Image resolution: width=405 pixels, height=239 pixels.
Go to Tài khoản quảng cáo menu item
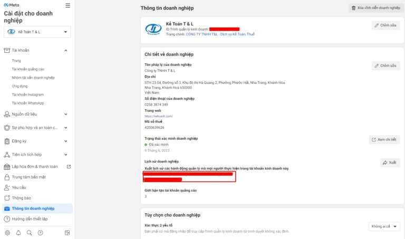point(28,69)
